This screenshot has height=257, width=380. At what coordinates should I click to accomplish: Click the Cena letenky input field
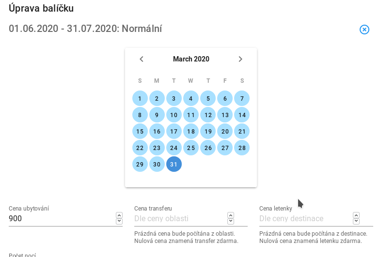(305, 219)
